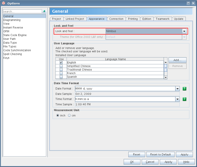The image size is (197, 167).
Task: Click the Time Sample value 1:09:46 PM
Action: (x=127, y=104)
